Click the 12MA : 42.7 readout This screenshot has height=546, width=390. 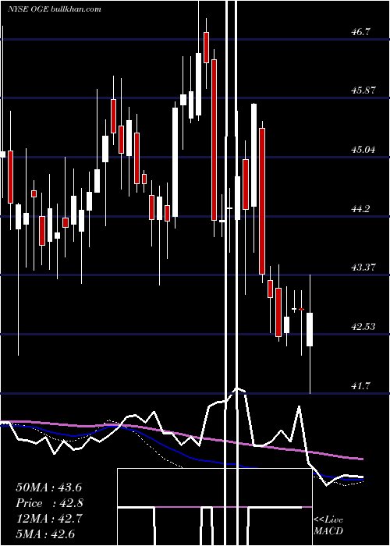point(48,519)
